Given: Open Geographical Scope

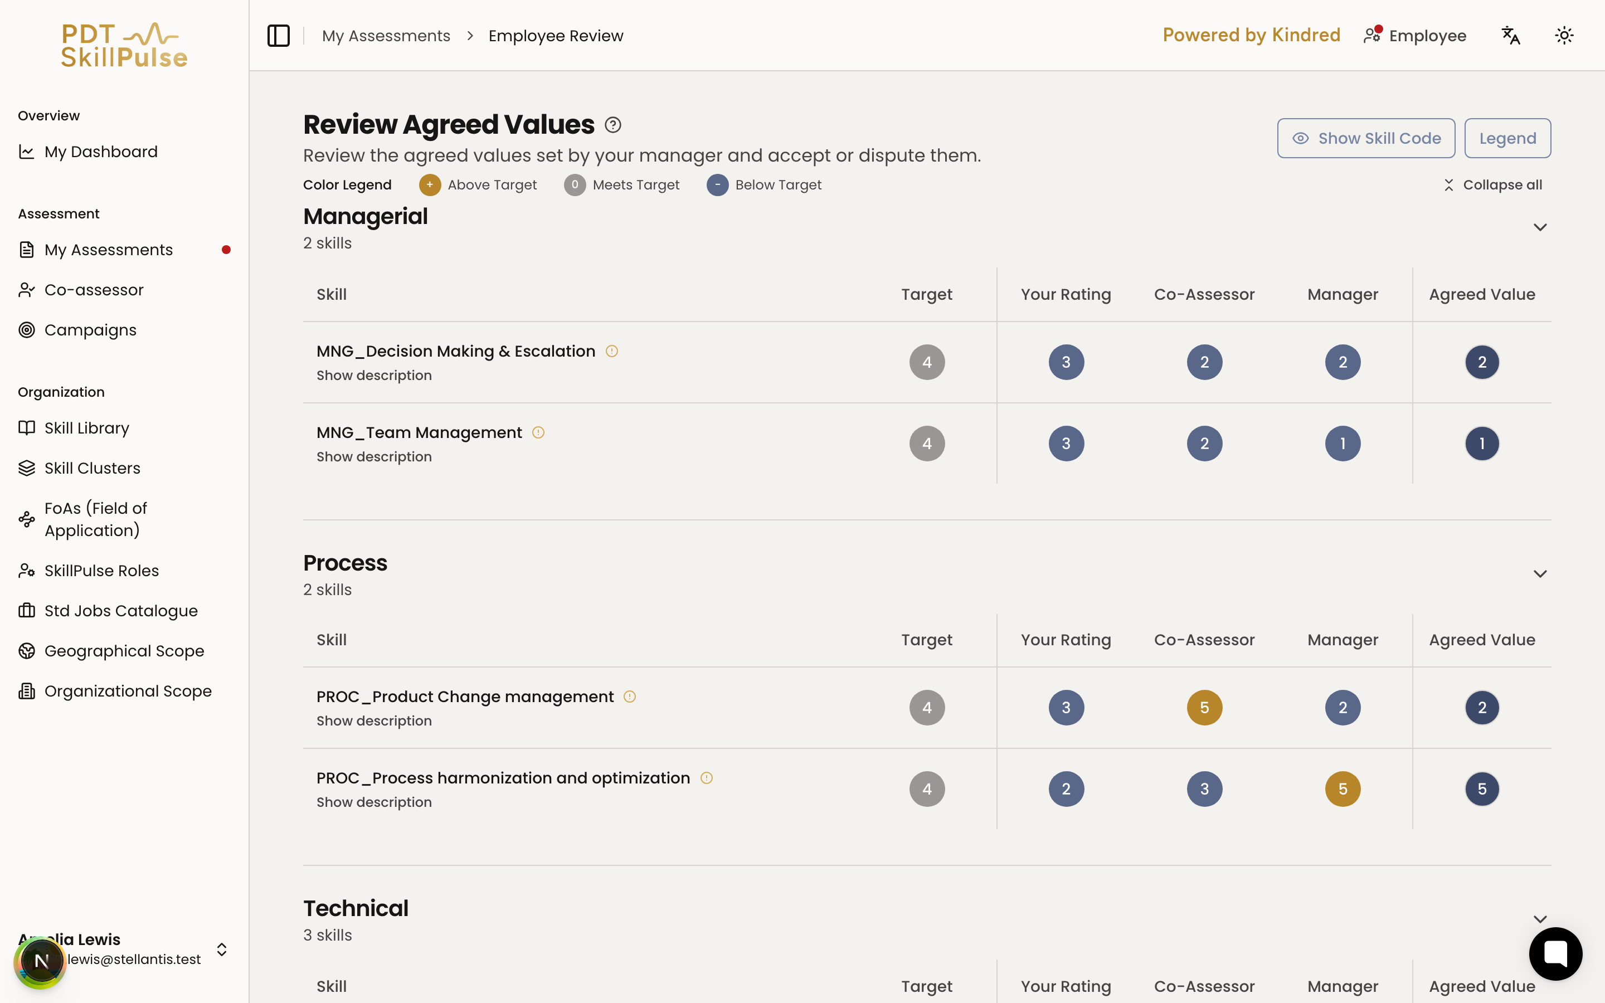Looking at the screenshot, I should click(x=124, y=651).
